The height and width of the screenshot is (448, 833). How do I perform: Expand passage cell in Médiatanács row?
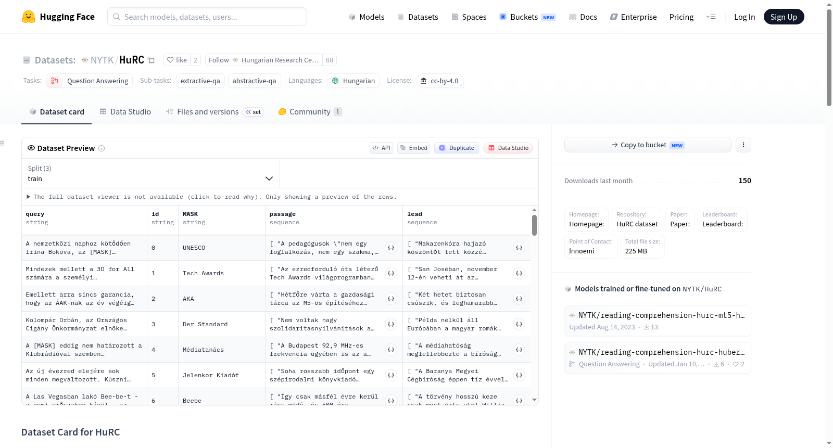pyautogui.click(x=391, y=350)
